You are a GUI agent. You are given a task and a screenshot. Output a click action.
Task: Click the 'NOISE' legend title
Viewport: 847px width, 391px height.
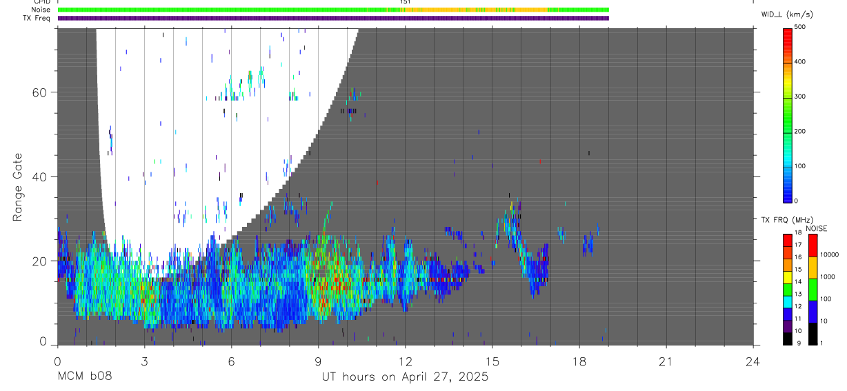pos(816,228)
